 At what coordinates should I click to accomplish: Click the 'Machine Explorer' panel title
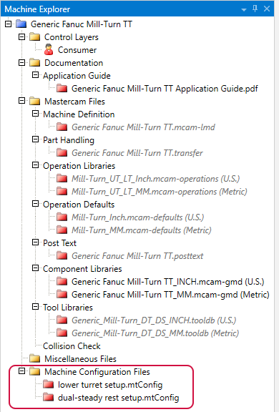coord(37,9)
